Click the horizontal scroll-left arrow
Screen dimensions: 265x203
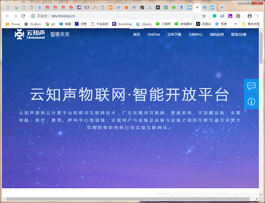pyautogui.click(x=4, y=199)
